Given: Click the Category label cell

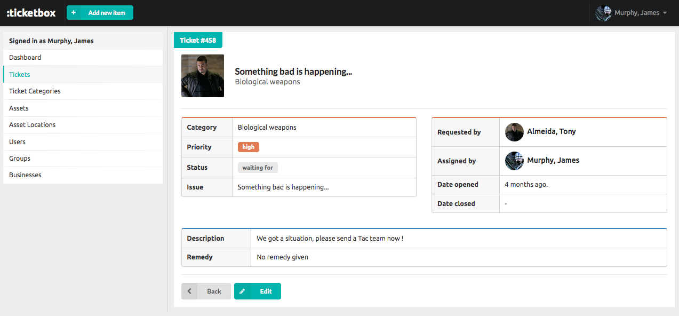Looking at the screenshot, I should [207, 128].
